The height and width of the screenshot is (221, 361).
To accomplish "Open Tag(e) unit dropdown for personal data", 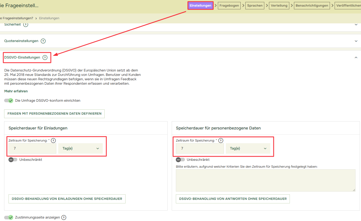I will pos(248,148).
